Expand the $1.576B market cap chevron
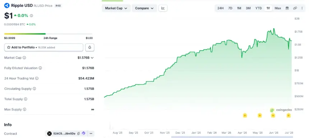Viewport: 309px width, 138px height. click(x=92, y=58)
